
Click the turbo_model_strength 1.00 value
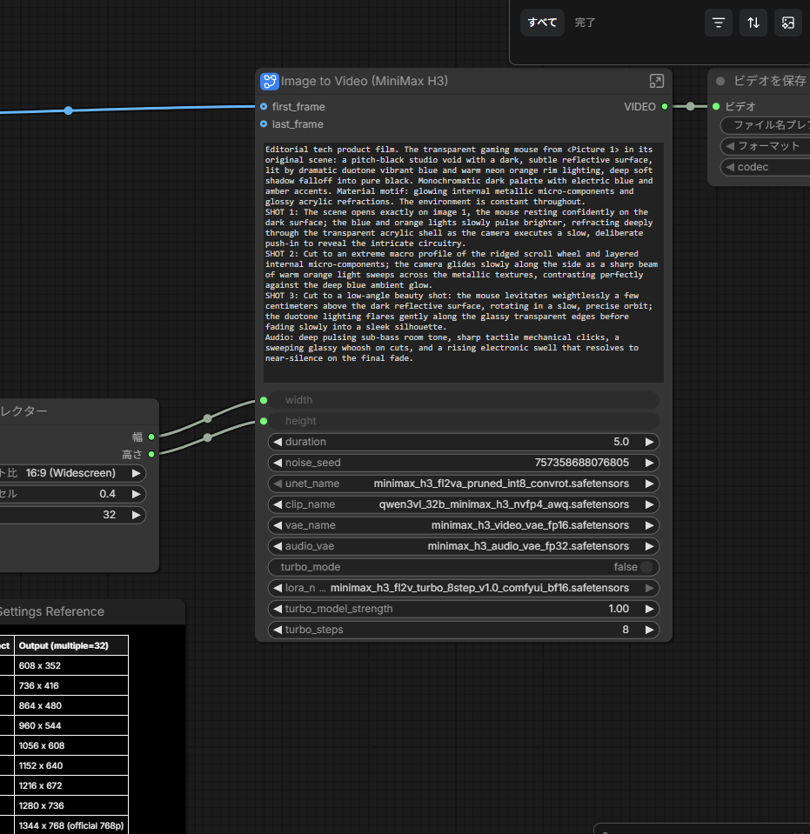point(619,609)
